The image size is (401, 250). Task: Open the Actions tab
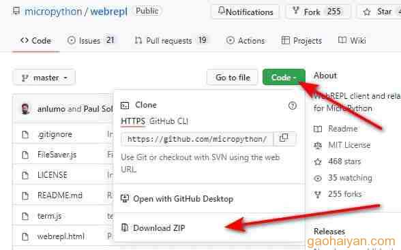click(x=246, y=41)
